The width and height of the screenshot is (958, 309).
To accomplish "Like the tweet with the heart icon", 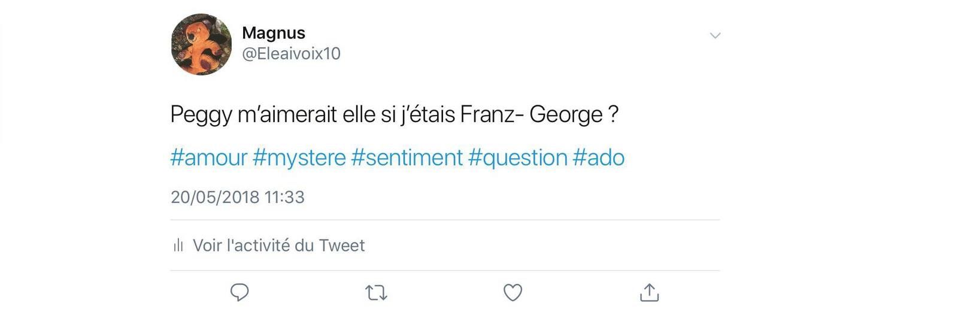I will 513,292.
